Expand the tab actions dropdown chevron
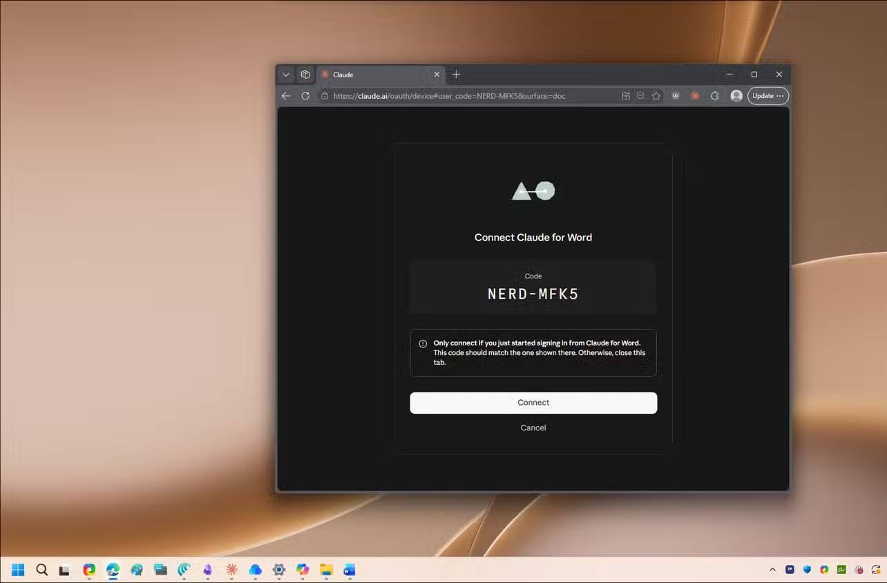Screen dimensions: 887x583 (x=286, y=75)
